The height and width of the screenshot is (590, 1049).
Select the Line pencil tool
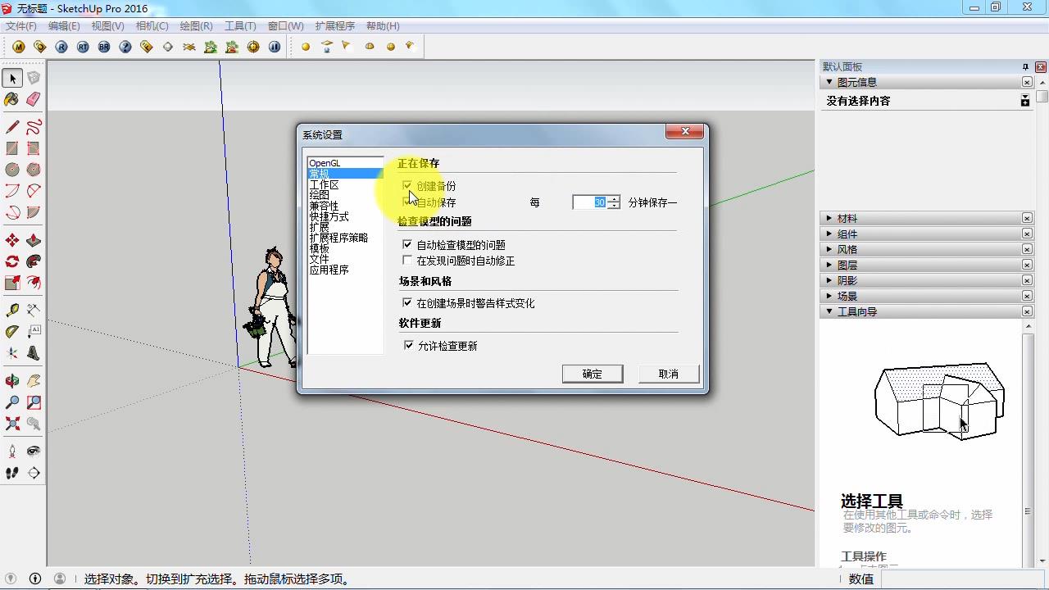[12, 127]
